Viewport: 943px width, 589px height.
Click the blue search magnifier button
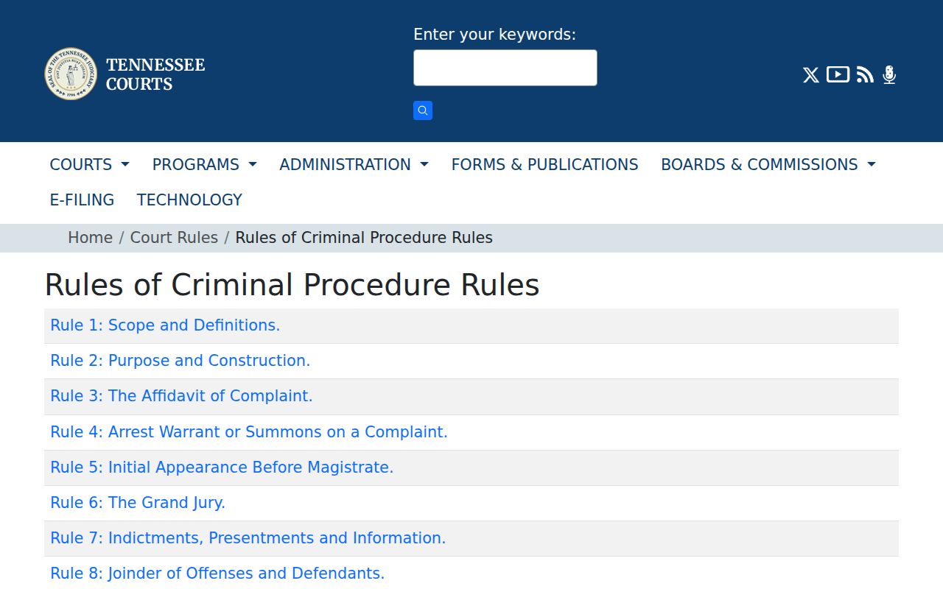[x=423, y=110]
